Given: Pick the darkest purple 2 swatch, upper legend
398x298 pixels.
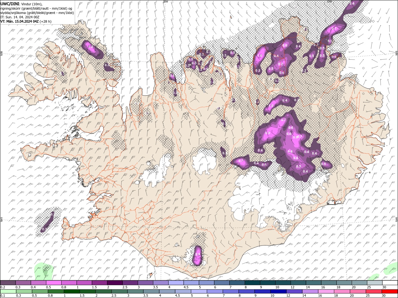Looking at the screenshot, I should click(x=115, y=283).
